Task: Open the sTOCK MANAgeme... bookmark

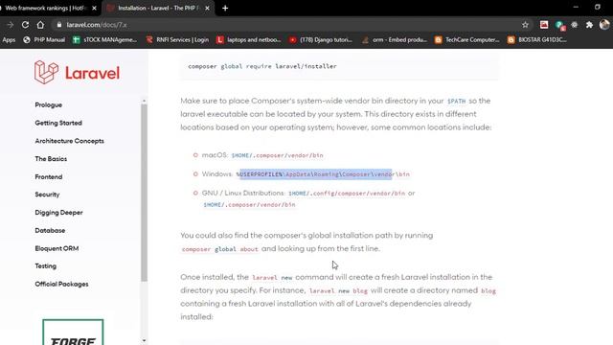Action: tap(104, 39)
